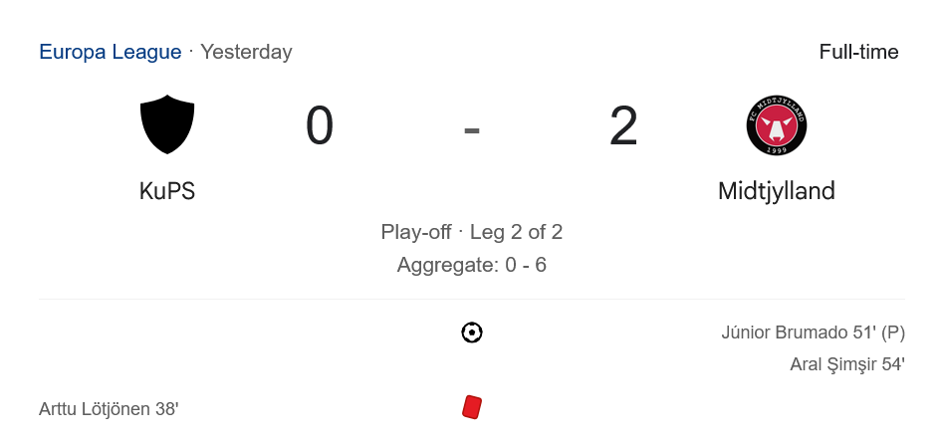This screenshot has width=944, height=443.
Task: Click the soccer ball goal icon
Action: [x=472, y=332]
